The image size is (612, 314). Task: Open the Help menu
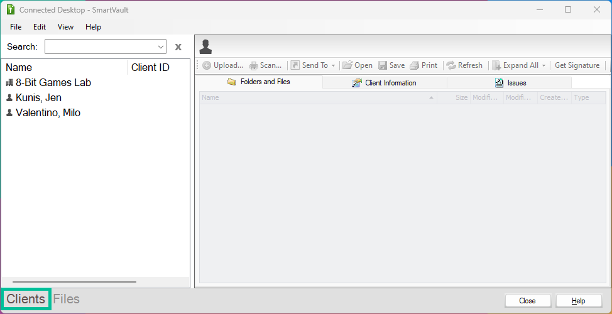[x=93, y=27]
